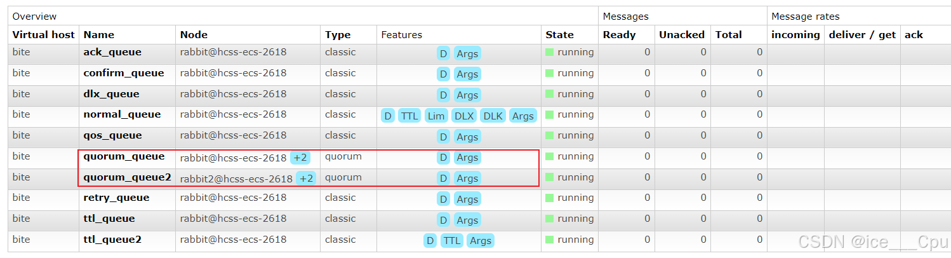Click the Args badge of quorum_queue2
The image size is (951, 258).
point(467,178)
